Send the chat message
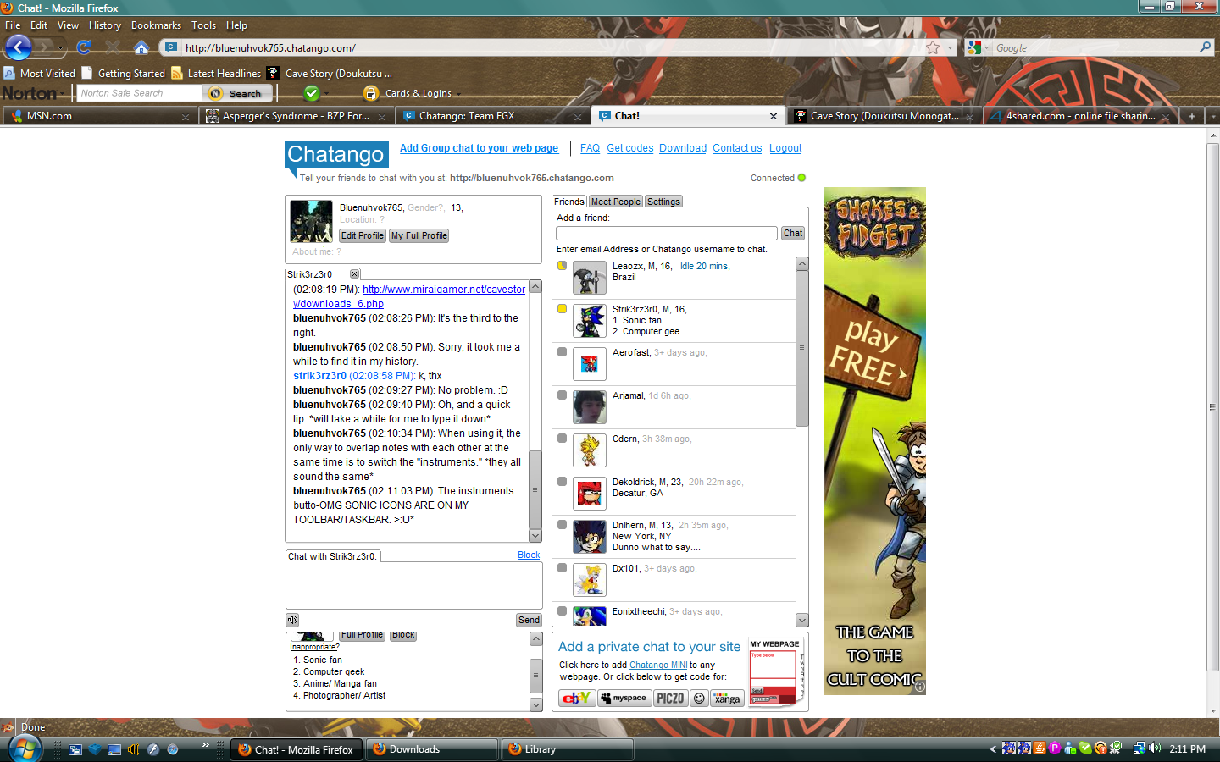 (529, 620)
